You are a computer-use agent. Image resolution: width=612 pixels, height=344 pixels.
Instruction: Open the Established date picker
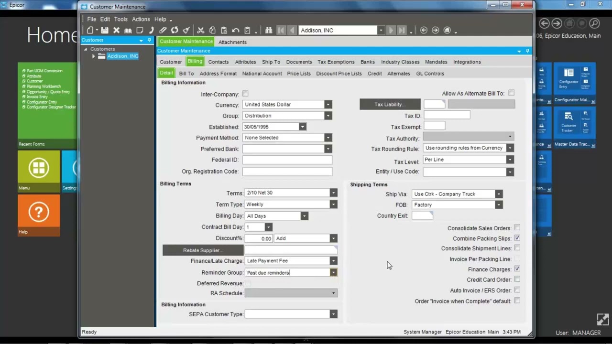[x=303, y=127]
